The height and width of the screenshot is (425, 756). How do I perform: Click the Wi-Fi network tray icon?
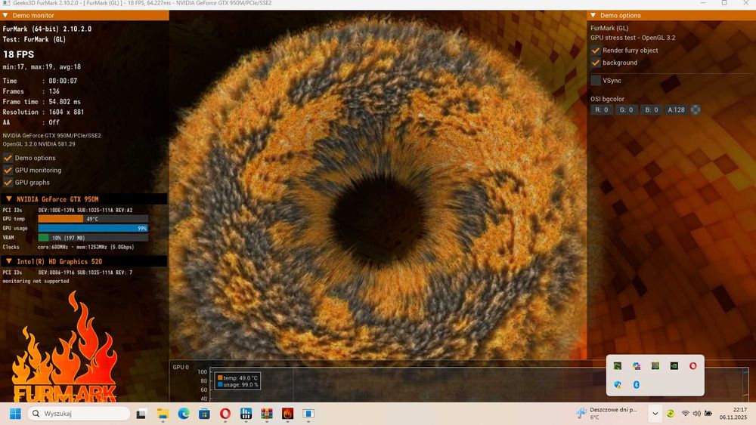click(685, 414)
